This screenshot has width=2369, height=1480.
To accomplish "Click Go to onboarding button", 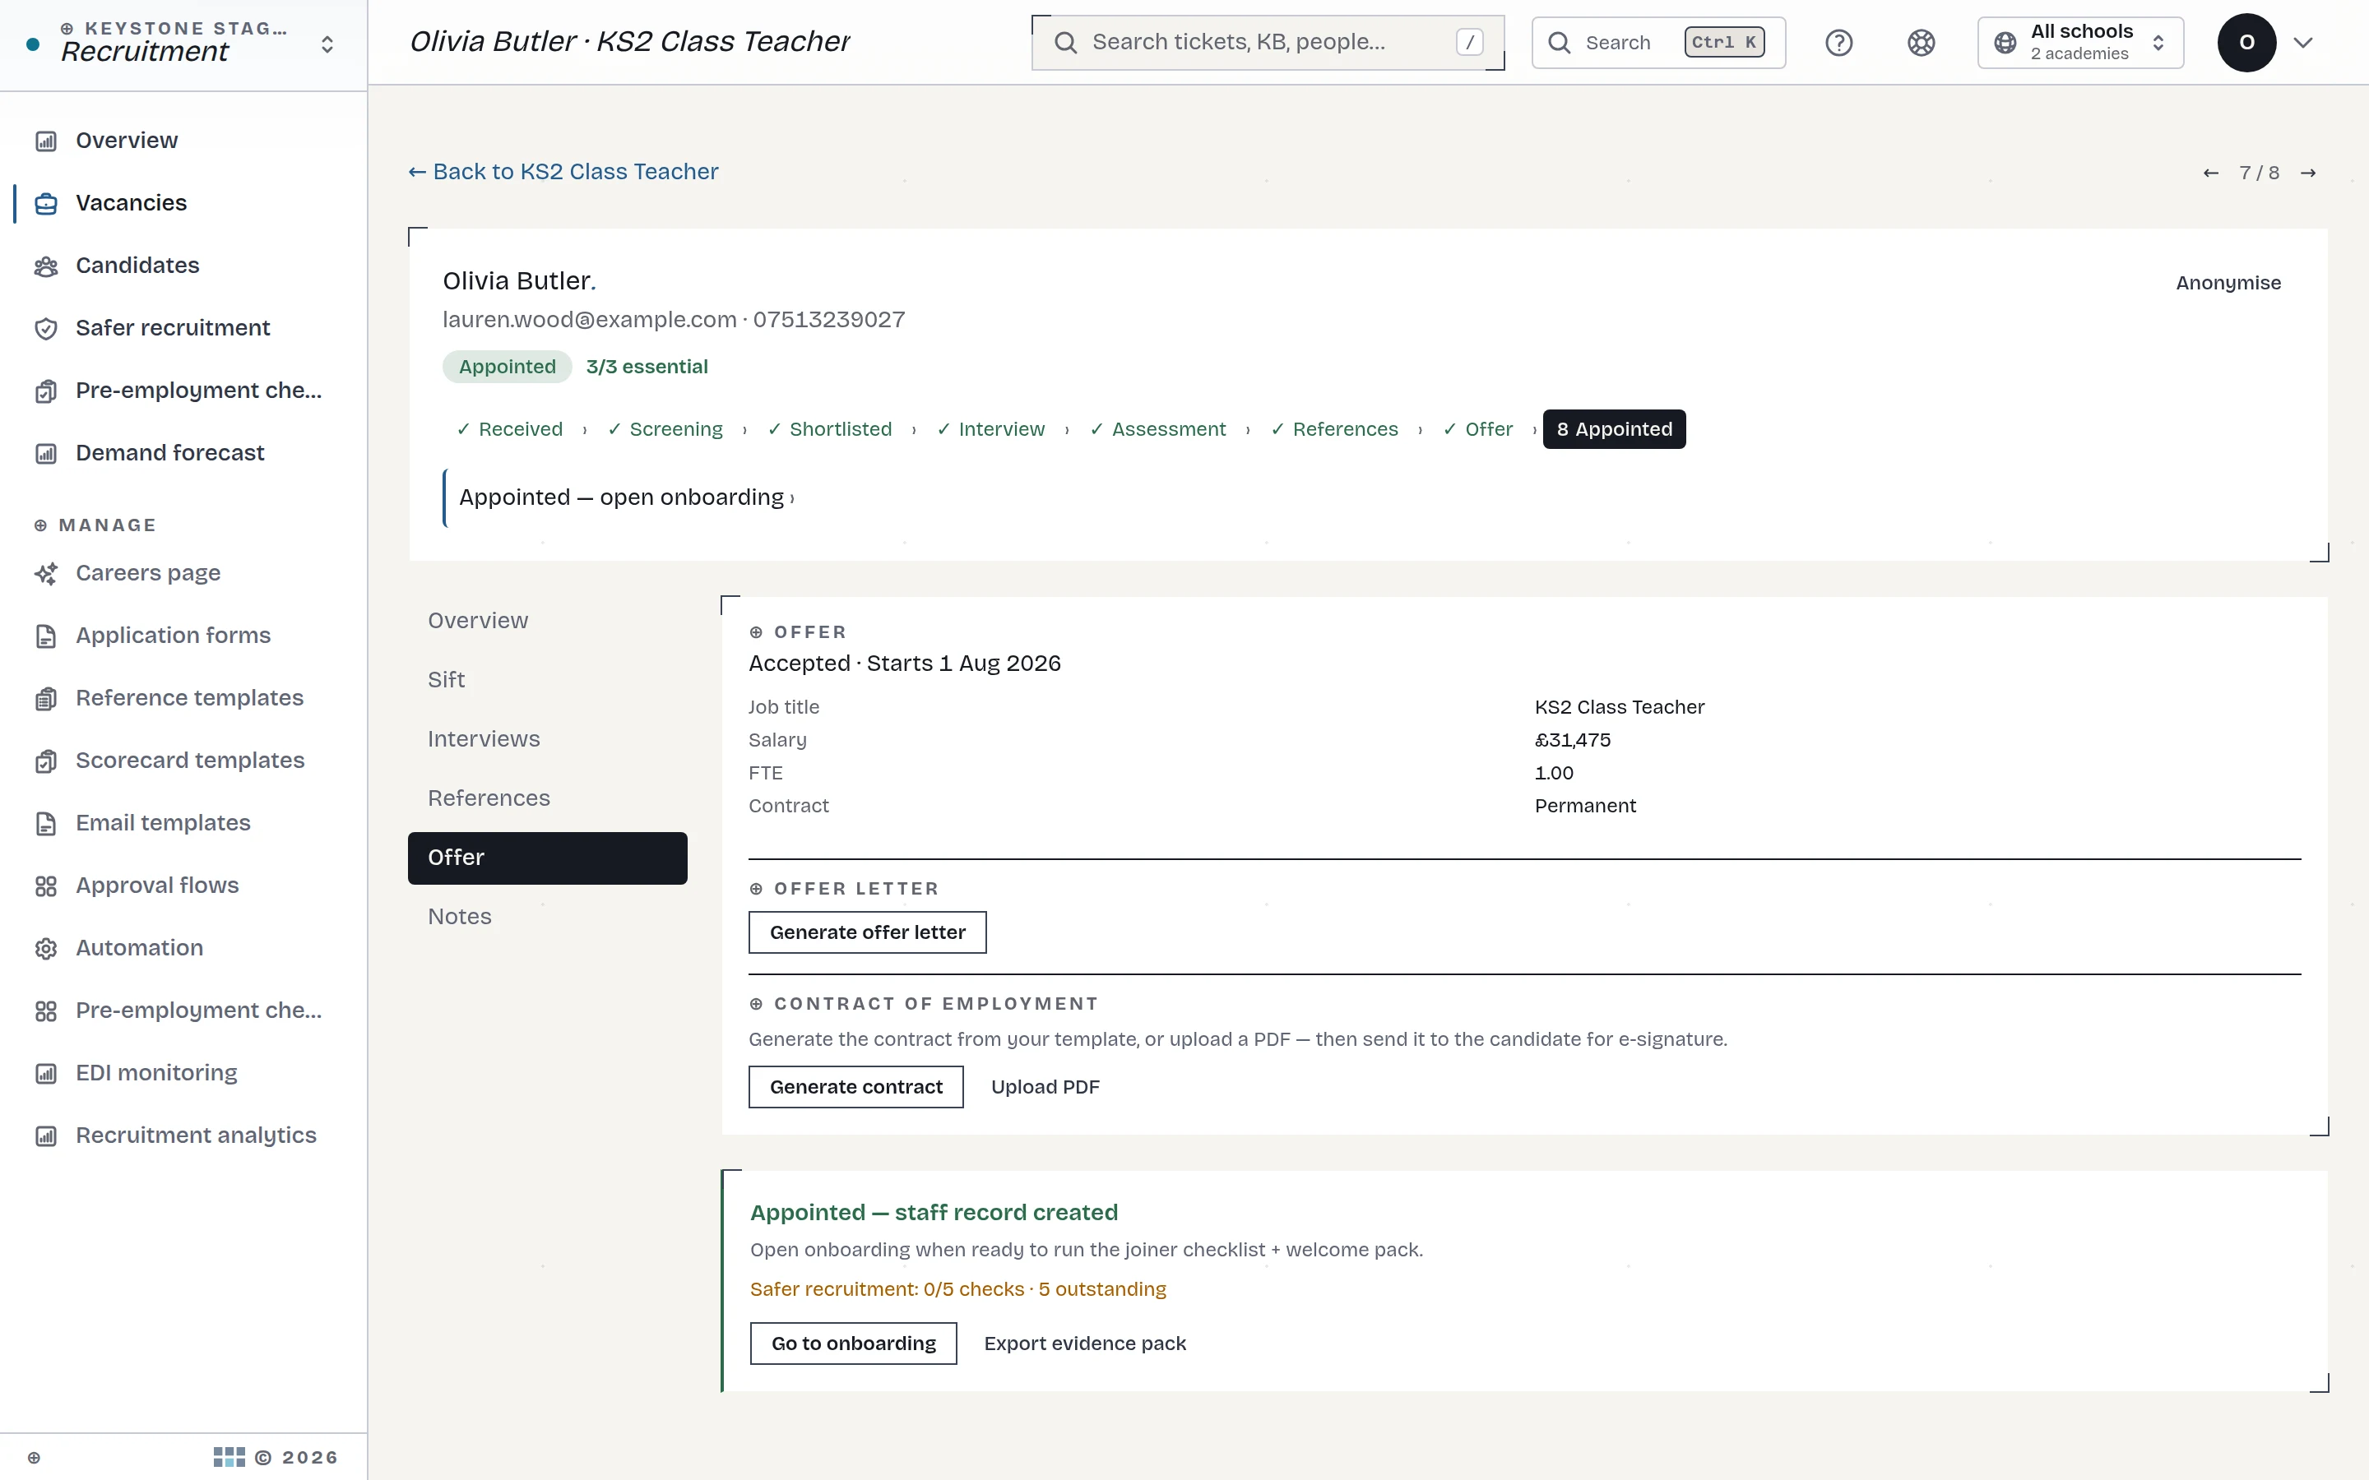I will point(853,1344).
